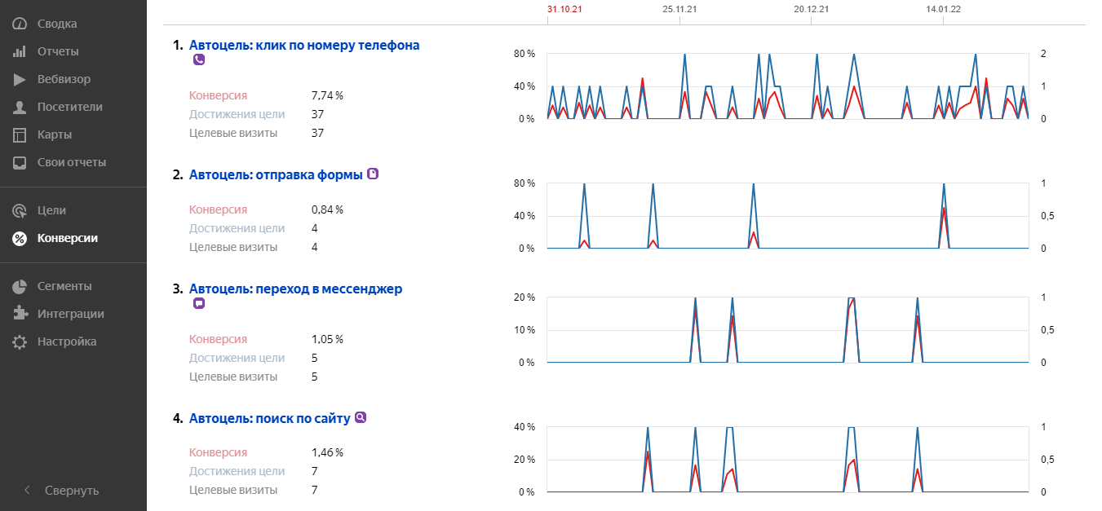Collapse the sidebar with Свернуть
This screenshot has width=1102, height=511.
[x=73, y=490]
